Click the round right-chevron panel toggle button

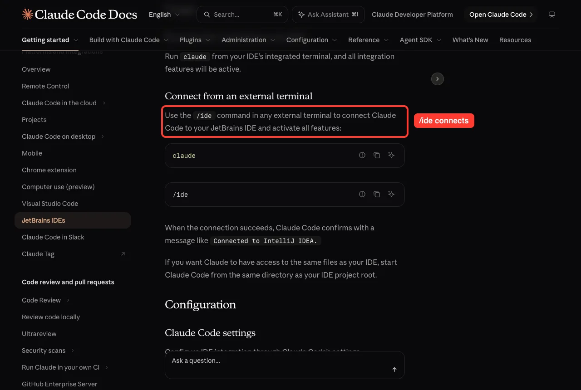438,79
